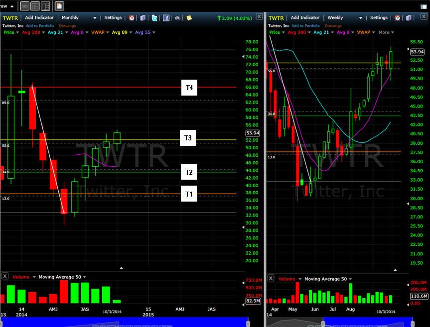Share the Monthly chart via the Twitter icon

(x=154, y=18)
